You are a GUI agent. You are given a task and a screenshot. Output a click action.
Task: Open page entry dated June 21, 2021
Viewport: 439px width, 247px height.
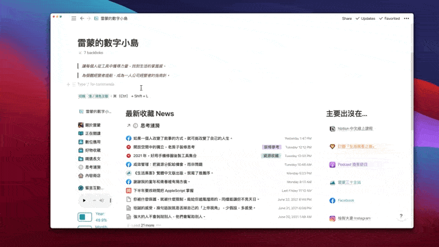coord(218,208)
